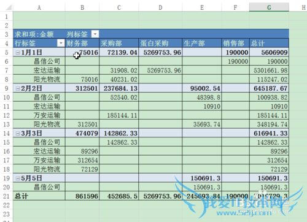Select cell with value 237684.13
Viewport: 307px width, 222px height.
pos(119,88)
